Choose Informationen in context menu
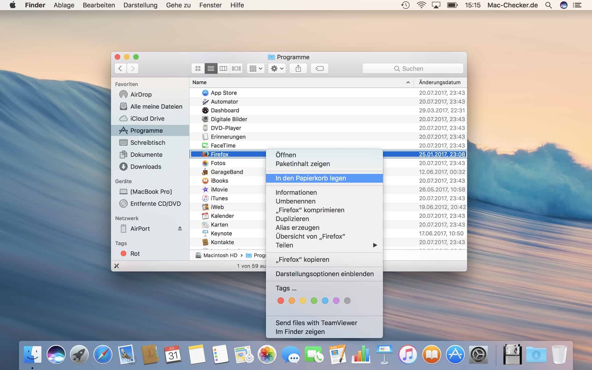 coord(324,192)
